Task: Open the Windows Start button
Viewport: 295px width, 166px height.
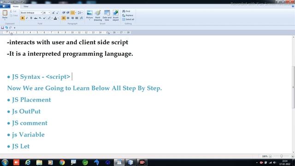Action: 5,162
